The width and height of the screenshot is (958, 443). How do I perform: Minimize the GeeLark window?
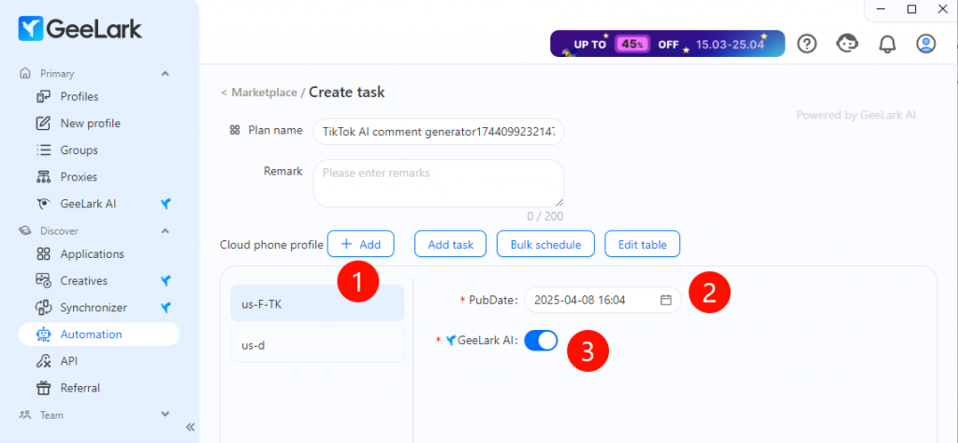click(x=881, y=8)
